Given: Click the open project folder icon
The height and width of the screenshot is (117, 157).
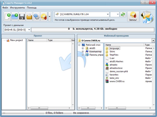Looking at the screenshot, I should coord(29,17).
